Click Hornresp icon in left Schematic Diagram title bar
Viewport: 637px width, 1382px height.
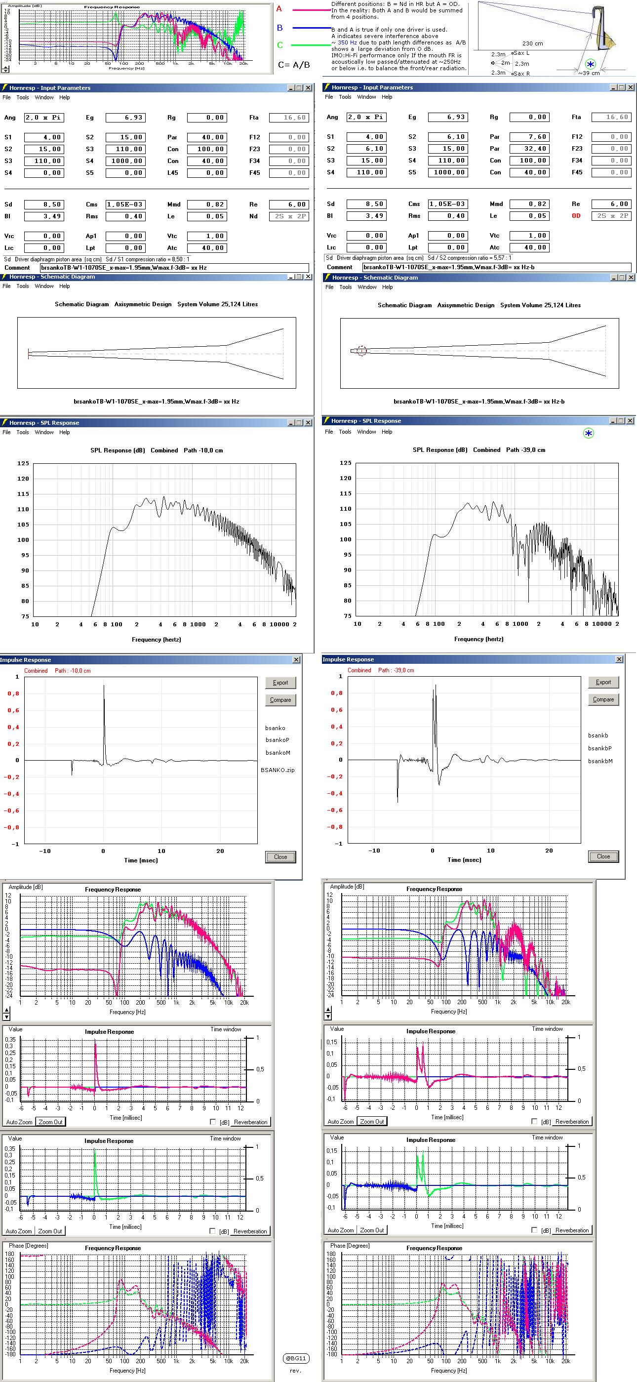[x=4, y=277]
